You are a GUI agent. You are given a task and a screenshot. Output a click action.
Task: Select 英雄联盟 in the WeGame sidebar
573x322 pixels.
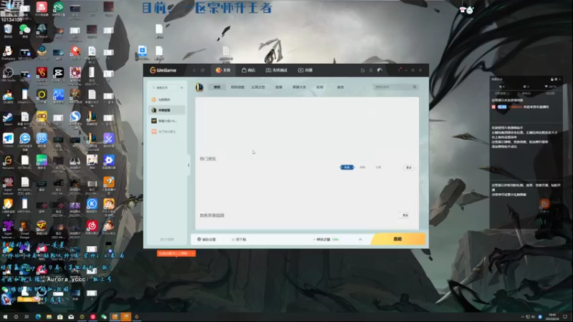click(167, 110)
